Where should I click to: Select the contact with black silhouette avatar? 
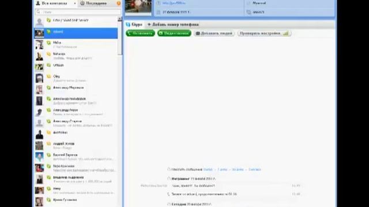(x=76, y=135)
